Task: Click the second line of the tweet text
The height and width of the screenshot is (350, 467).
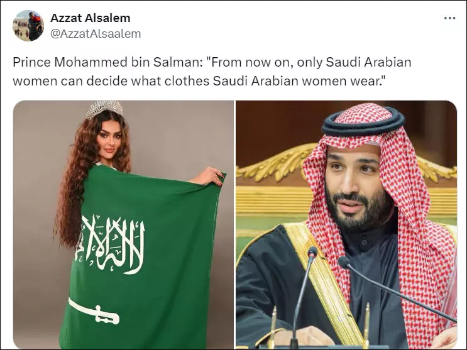Action: pos(197,81)
